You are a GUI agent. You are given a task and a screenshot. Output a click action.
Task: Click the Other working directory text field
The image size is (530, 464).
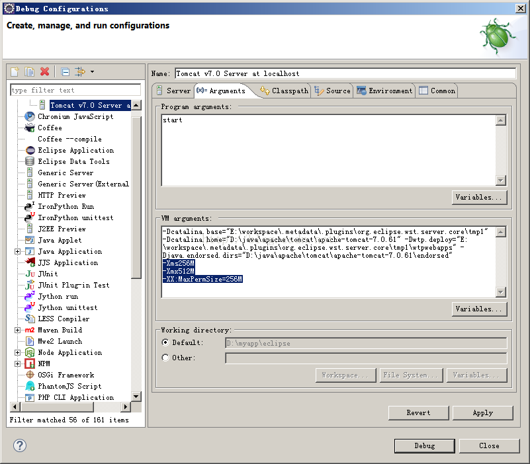(x=366, y=358)
